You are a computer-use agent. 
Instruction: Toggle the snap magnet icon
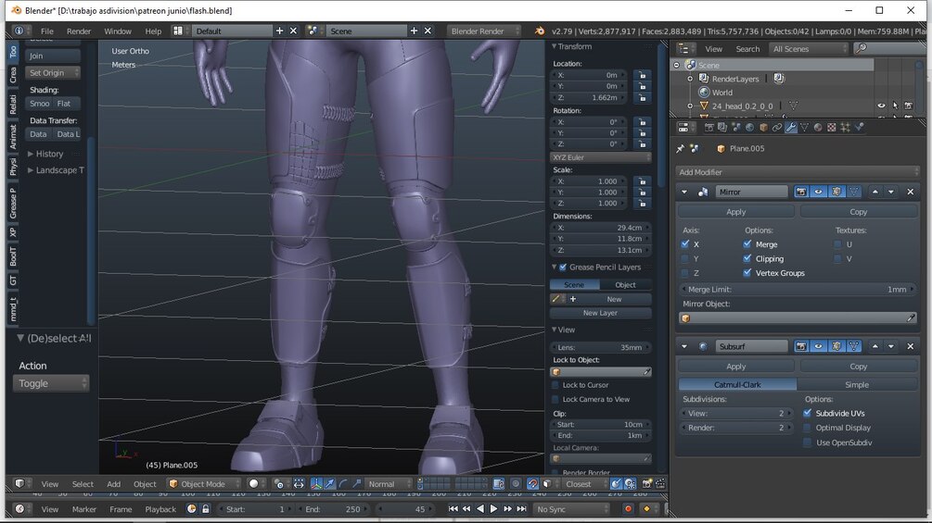(x=532, y=484)
